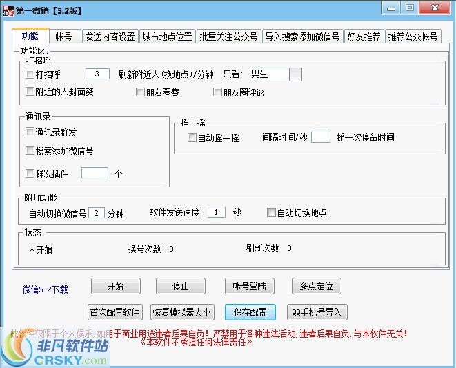This screenshot has width=456, height=368.
Task: Click the 刷新次数: 0 status text
Action: (x=269, y=248)
